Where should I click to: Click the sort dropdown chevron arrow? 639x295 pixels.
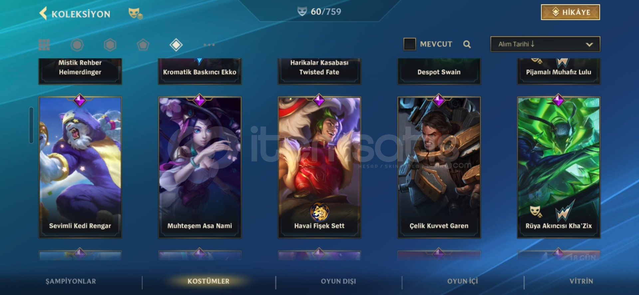tap(589, 44)
